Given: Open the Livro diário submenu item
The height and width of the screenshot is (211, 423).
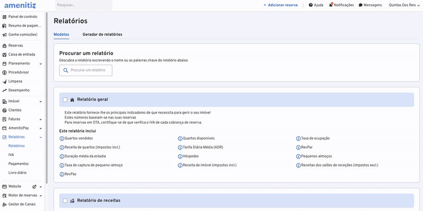Looking at the screenshot, I should (17, 173).
